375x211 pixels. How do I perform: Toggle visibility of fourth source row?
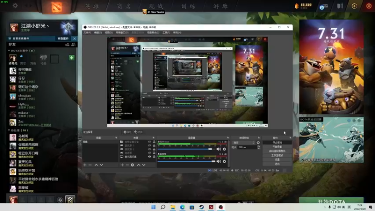click(x=150, y=153)
